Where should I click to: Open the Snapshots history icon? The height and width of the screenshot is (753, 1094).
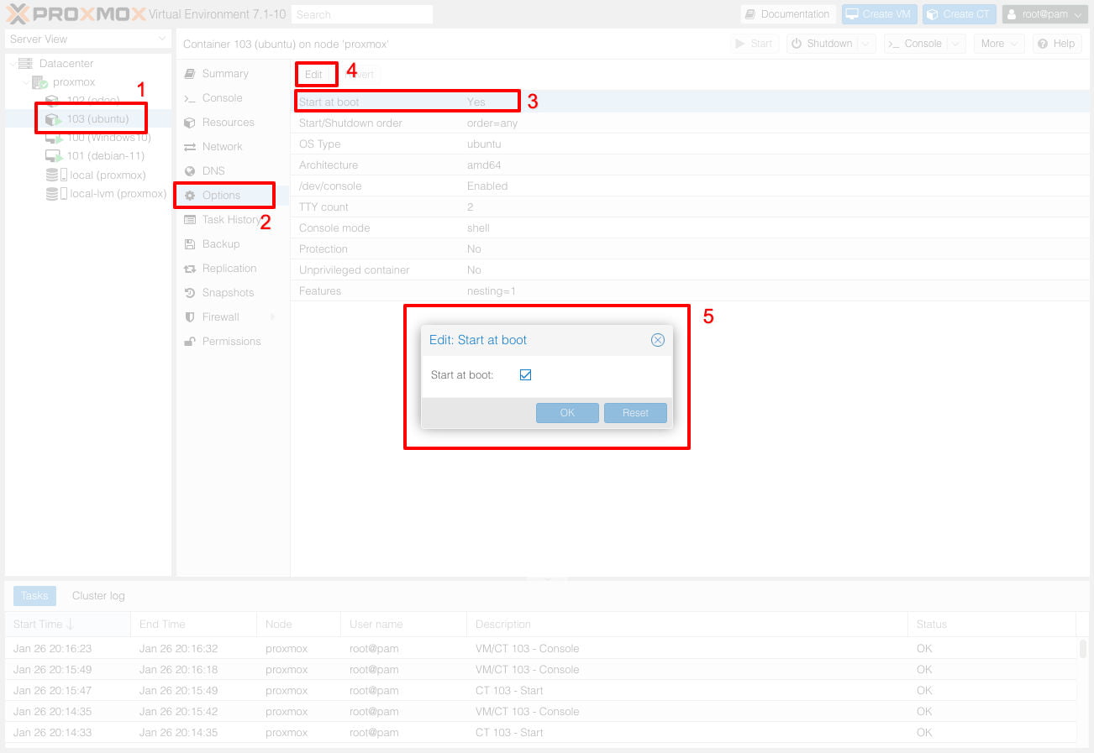click(190, 293)
